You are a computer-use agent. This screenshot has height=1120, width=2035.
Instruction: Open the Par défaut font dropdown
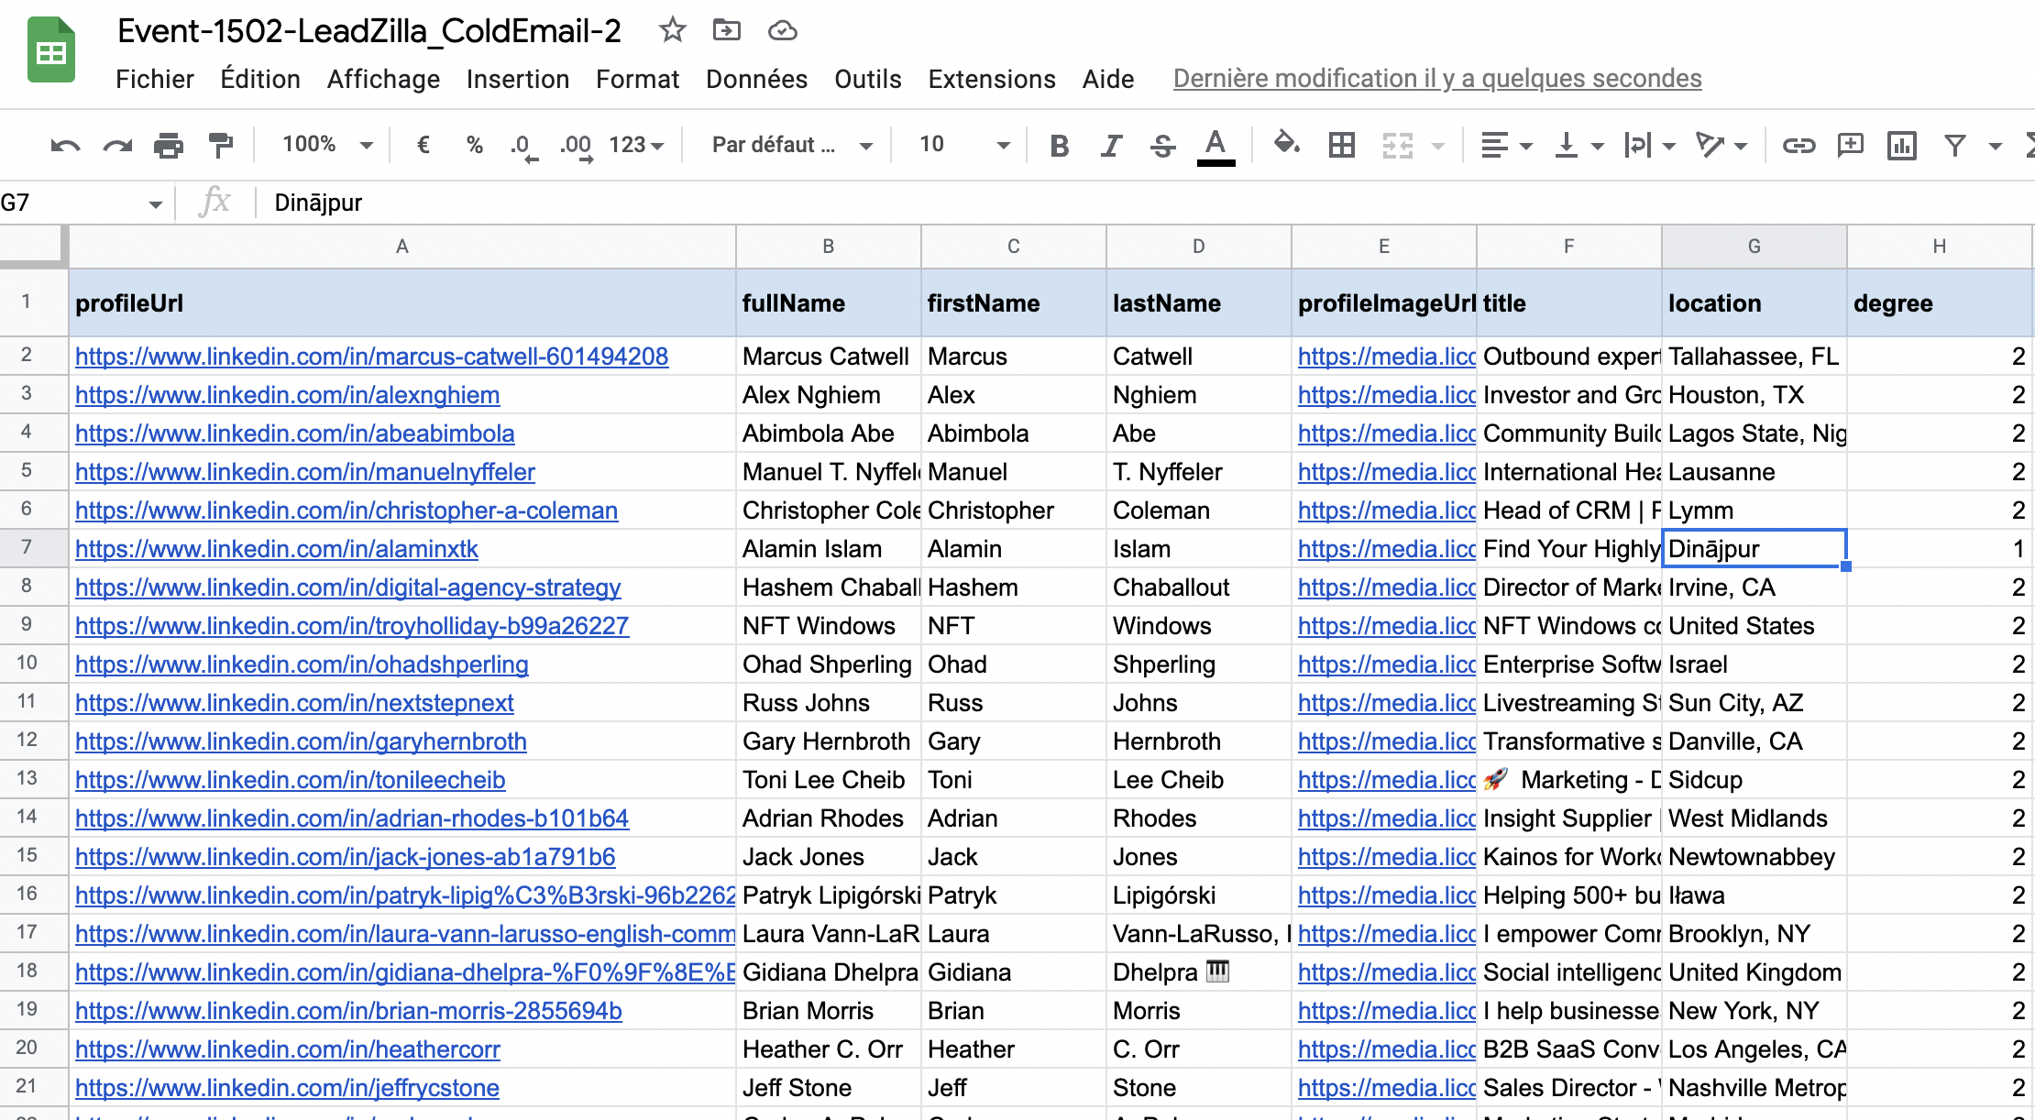[791, 145]
